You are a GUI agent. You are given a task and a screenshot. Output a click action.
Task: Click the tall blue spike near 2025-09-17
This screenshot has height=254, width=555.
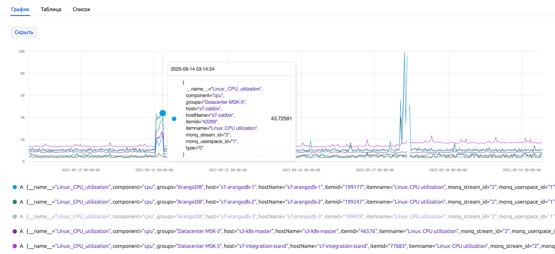point(404,62)
